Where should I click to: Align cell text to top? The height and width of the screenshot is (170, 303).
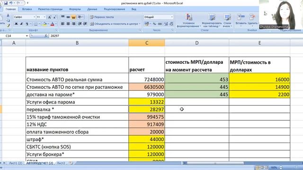point(63,17)
